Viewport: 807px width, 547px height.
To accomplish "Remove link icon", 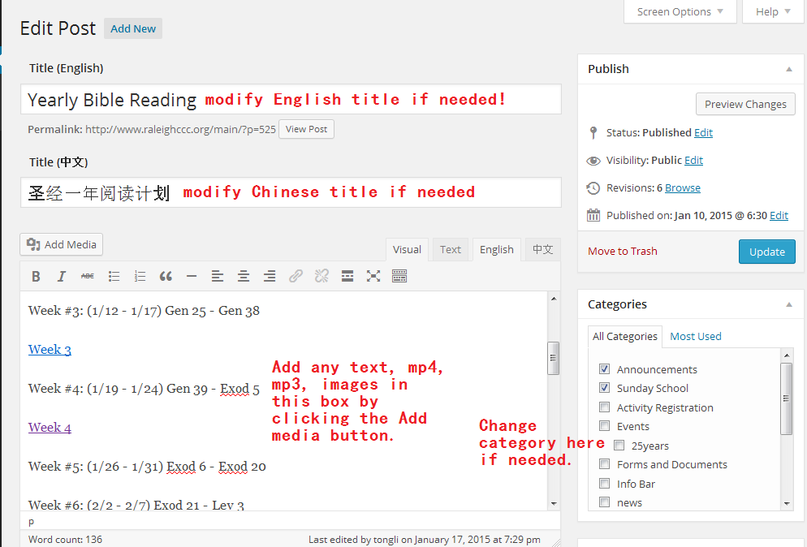I will (322, 276).
